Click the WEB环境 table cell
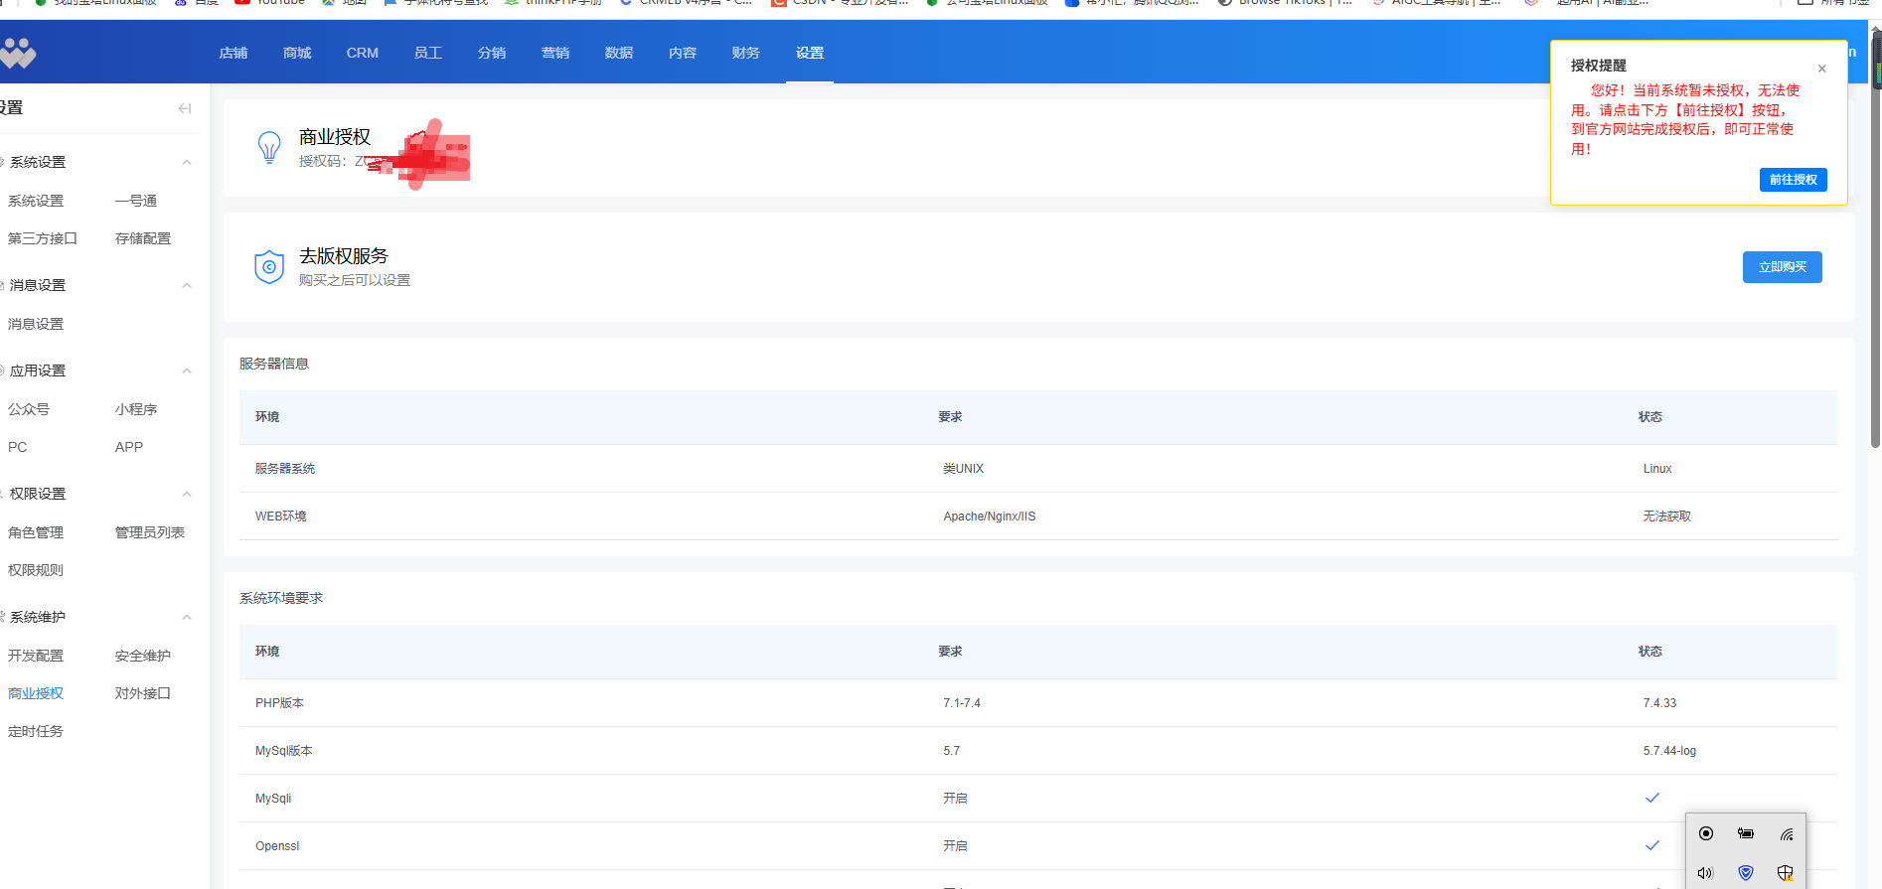The image size is (1882, 889). [281, 517]
